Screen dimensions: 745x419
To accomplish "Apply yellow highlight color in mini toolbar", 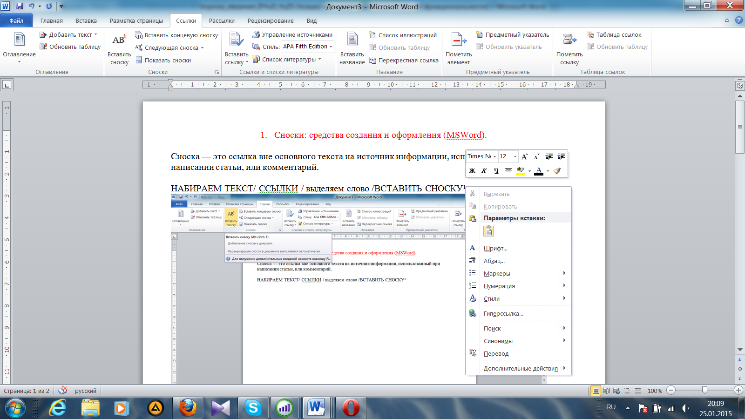I will point(521,170).
